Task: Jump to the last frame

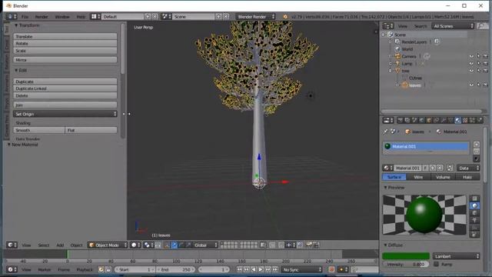Action: pos(275,269)
